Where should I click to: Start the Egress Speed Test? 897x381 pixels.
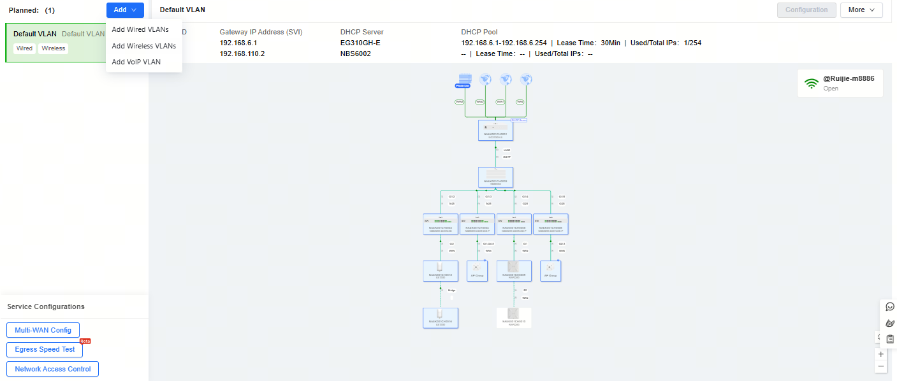pyautogui.click(x=45, y=349)
